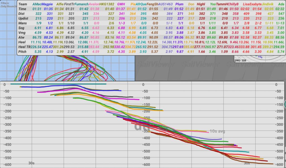Click the Plum team header
The image size is (286, 168).
(179, 4)
